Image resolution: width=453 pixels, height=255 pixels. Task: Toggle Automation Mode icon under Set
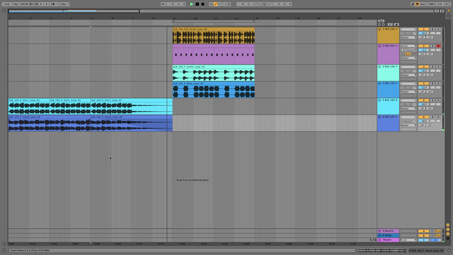(390, 24)
